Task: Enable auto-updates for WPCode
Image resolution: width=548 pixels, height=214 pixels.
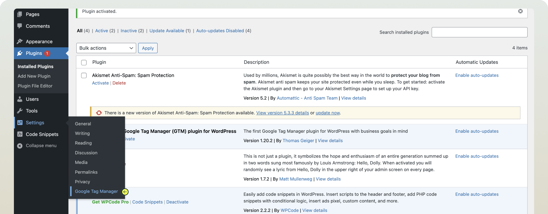Action: [x=477, y=194]
